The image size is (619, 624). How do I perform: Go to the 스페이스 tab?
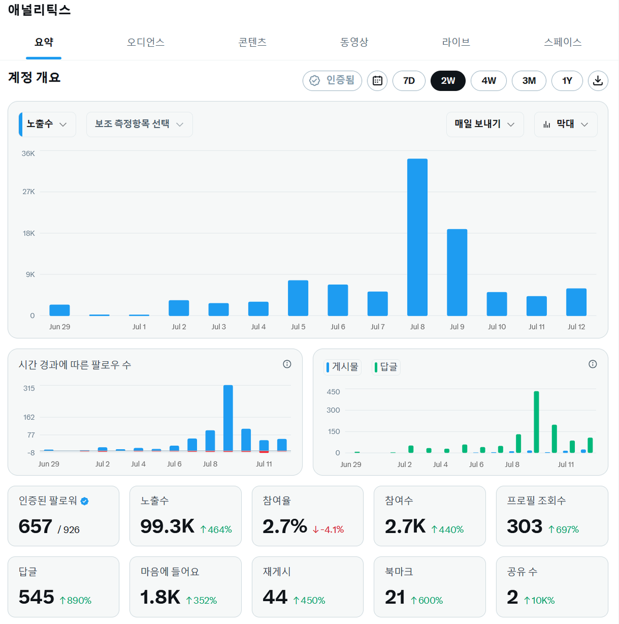[x=563, y=42]
